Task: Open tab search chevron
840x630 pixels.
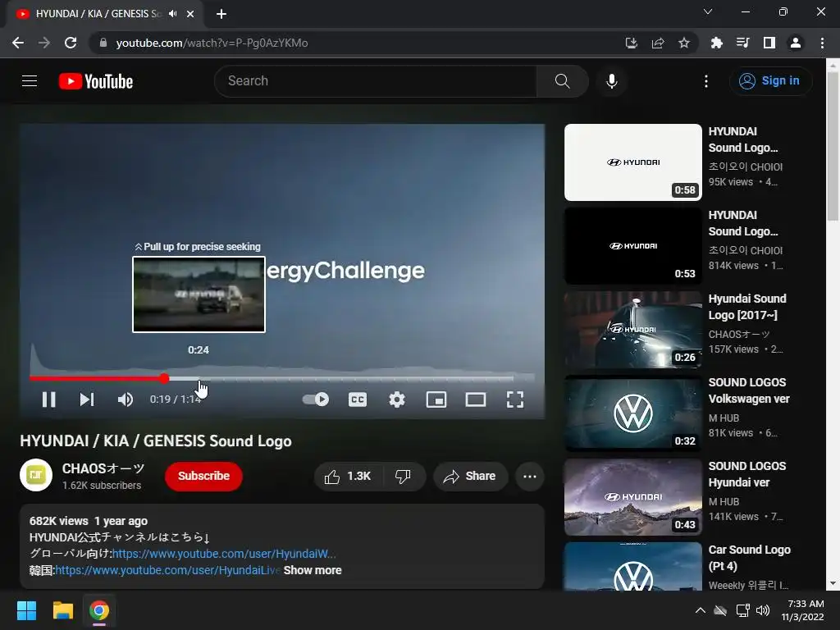Action: [708, 11]
